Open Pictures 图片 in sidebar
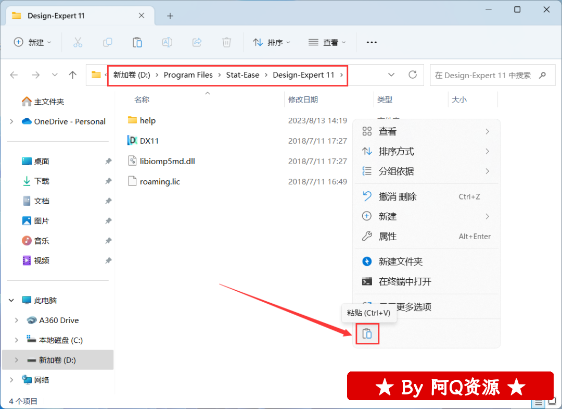562x409 pixels. 35,220
